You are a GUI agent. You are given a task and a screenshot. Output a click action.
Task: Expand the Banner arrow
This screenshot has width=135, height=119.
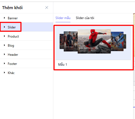[5, 18]
